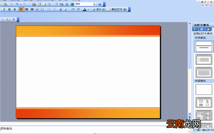Open PowerPoint Help blue question icon

pos(100,4)
